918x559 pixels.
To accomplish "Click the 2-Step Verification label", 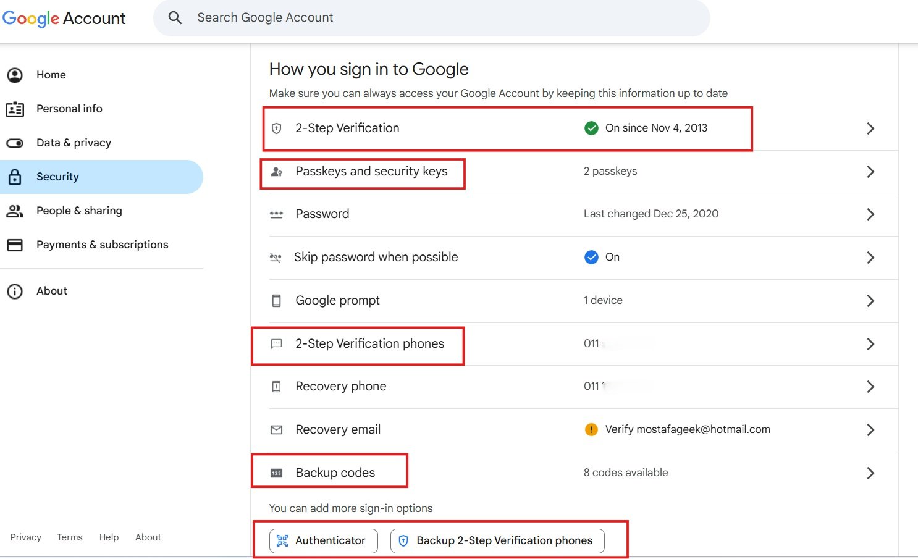I will pyautogui.click(x=347, y=128).
